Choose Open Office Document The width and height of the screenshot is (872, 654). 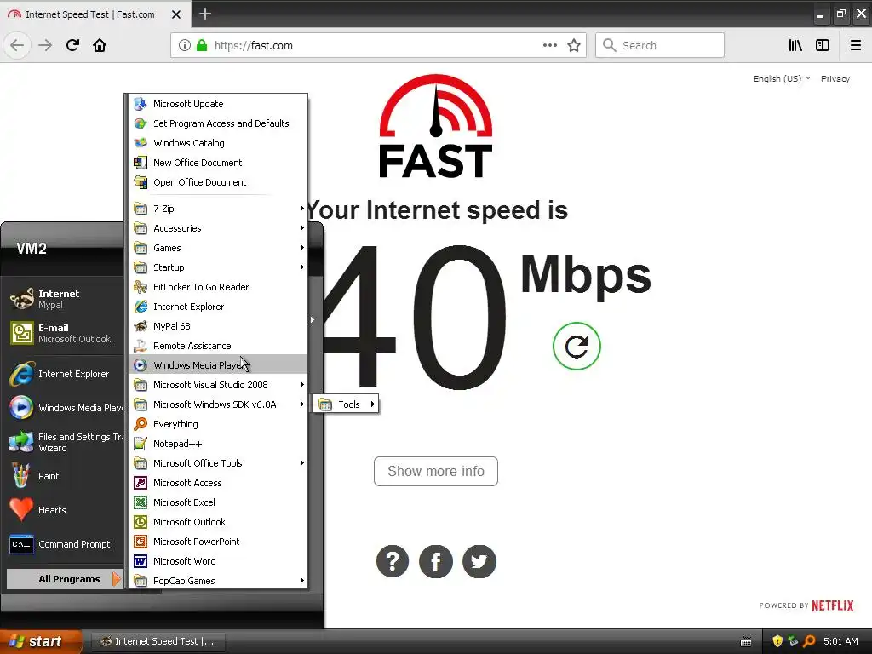pyautogui.click(x=218, y=182)
